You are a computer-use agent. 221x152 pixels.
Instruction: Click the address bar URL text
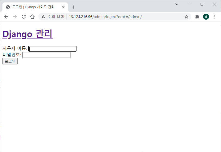[x=105, y=17]
